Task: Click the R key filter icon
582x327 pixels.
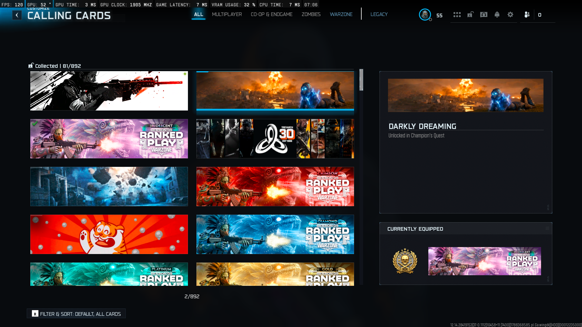Action: (35, 314)
